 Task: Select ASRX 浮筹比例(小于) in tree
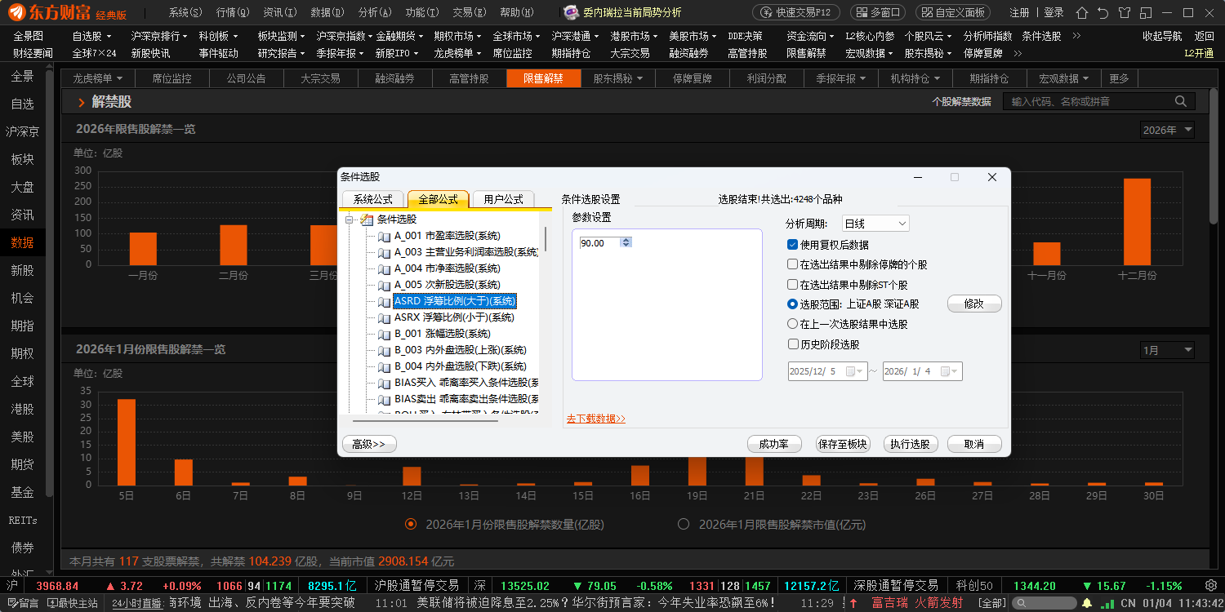pos(454,317)
